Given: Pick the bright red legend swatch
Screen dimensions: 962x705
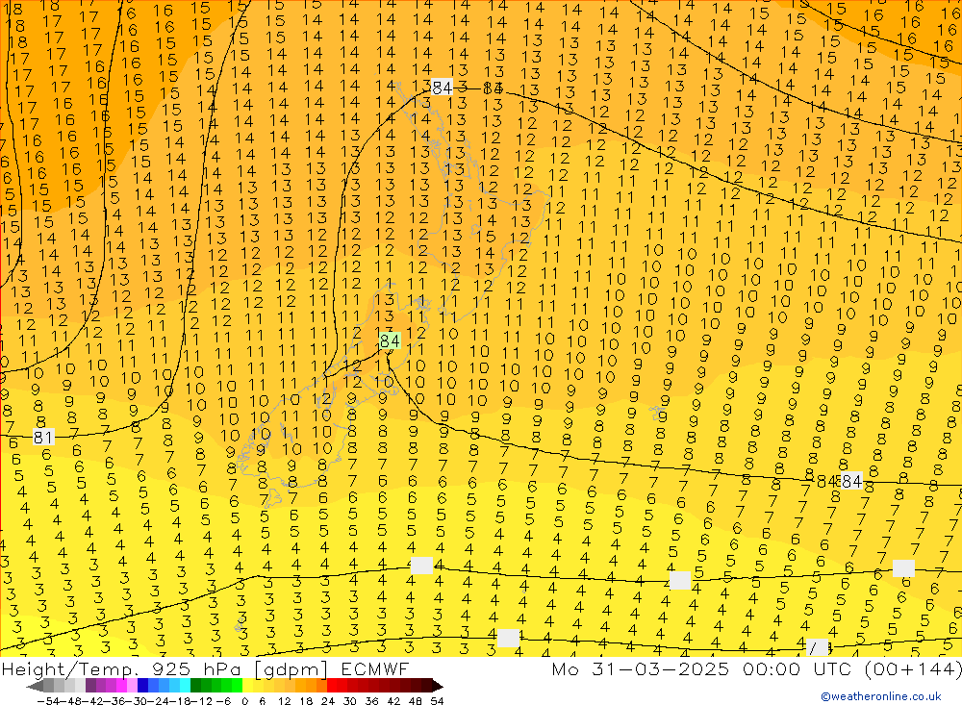Looking at the screenshot, I should [332, 686].
